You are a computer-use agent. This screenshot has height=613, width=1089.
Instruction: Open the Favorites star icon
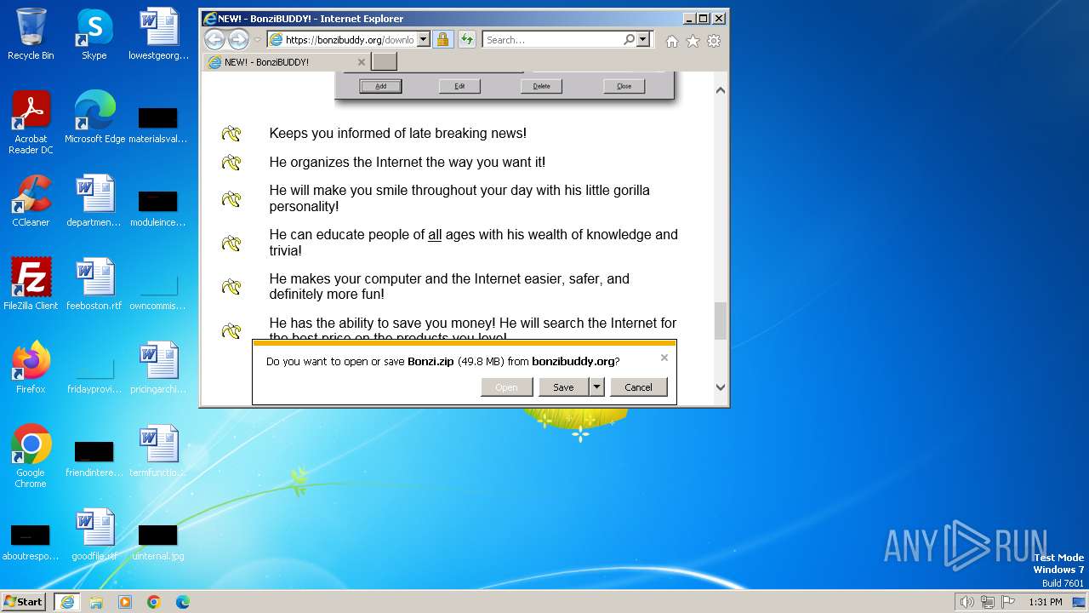point(693,40)
